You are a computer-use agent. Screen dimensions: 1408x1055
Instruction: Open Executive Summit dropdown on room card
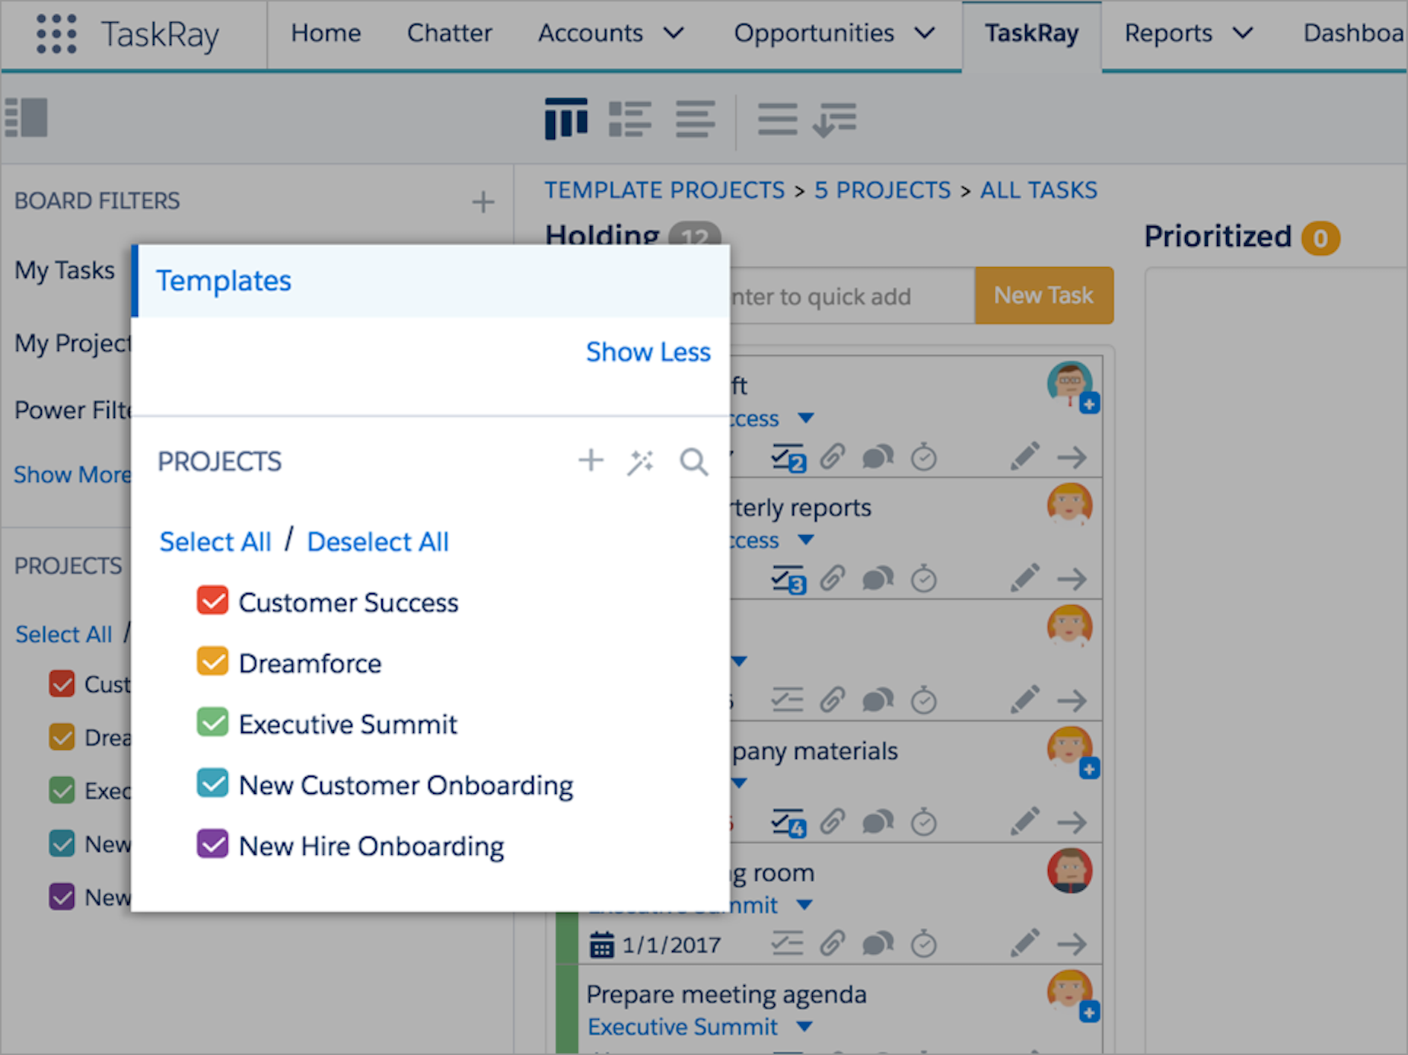[x=804, y=905]
